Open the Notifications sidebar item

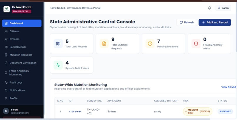[x=22, y=90]
